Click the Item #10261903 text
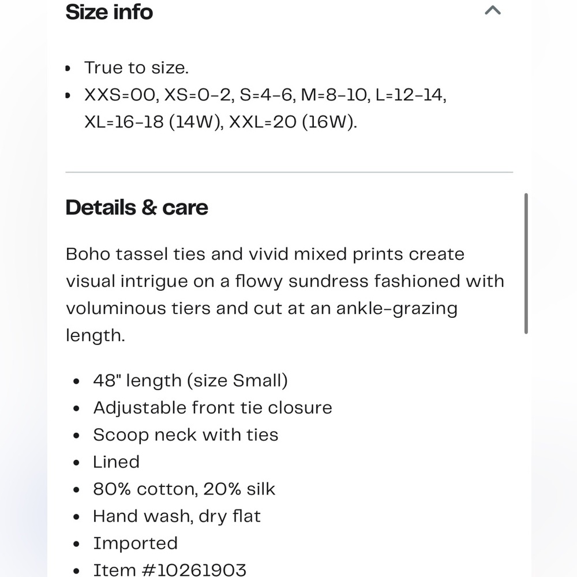577x577 pixels. coord(169,569)
